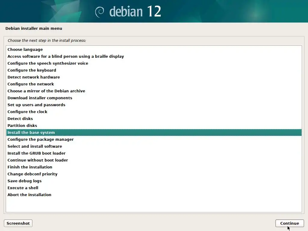Pick "Detect network hardware" in the list
Screen dimensions: 308x231
(154, 77)
